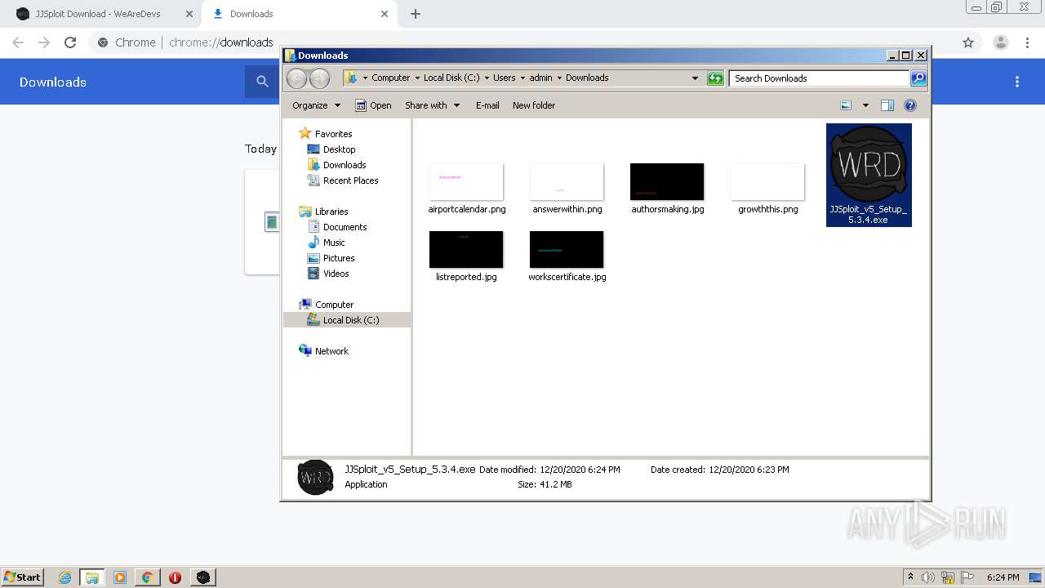Click Downloads breadcrumb segment
Image resolution: width=1045 pixels, height=588 pixels.
point(587,78)
